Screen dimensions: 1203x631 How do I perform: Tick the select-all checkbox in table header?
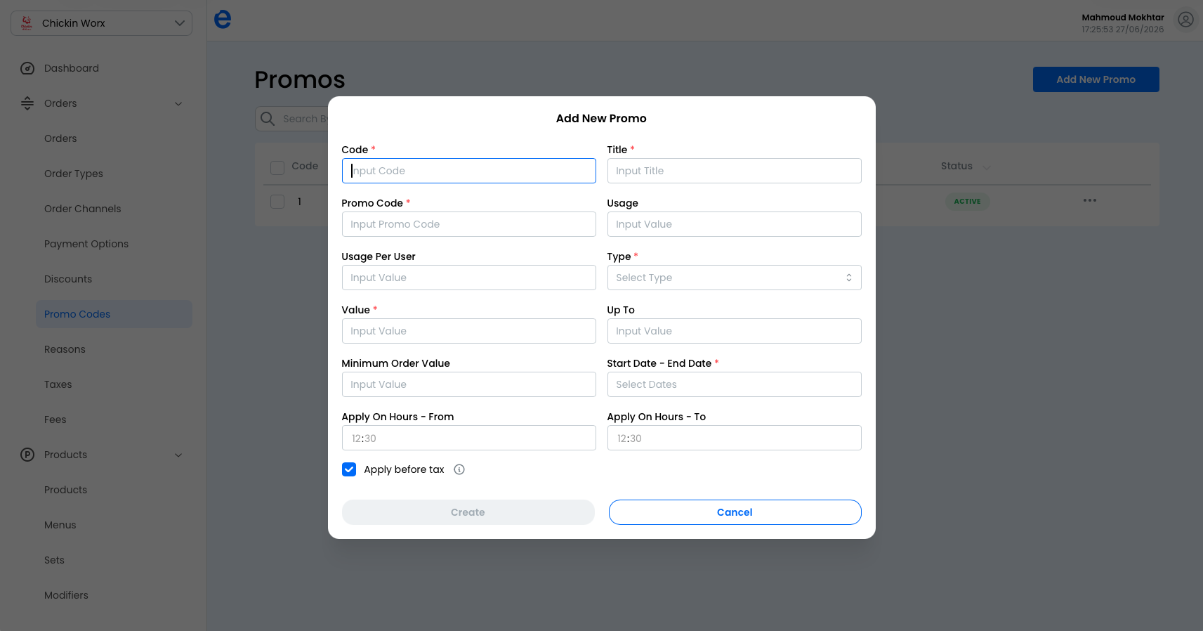(x=277, y=167)
